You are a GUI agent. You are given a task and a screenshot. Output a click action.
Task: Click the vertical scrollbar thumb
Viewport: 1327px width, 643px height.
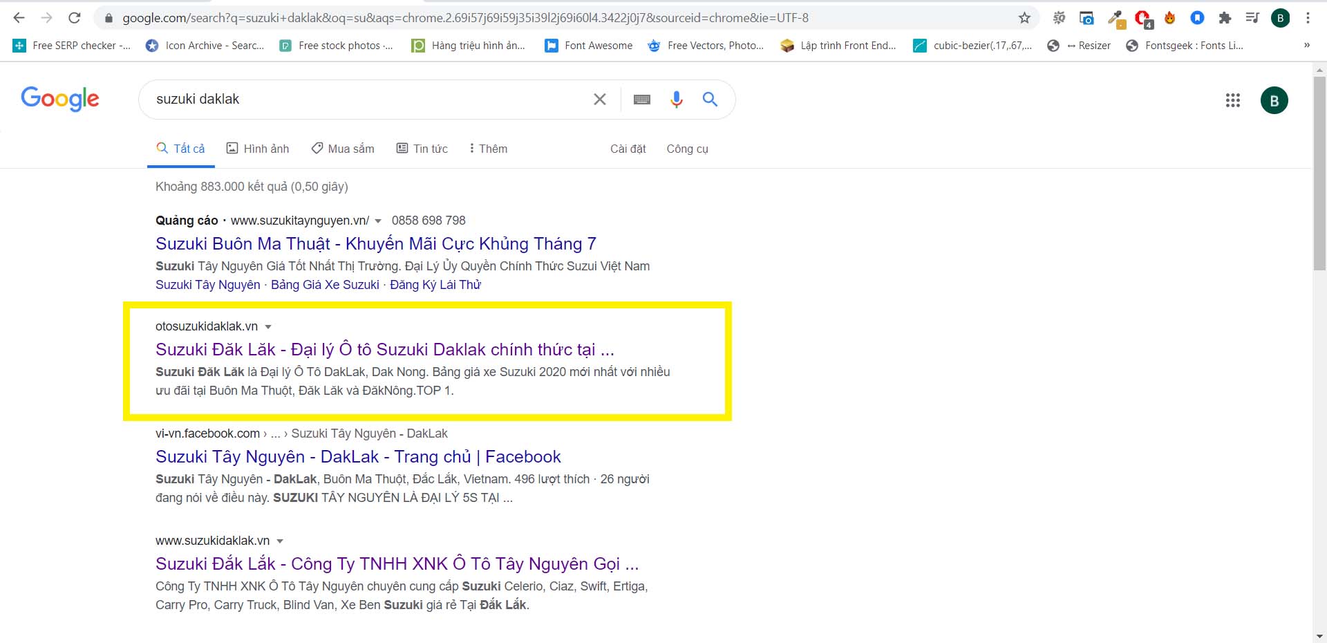click(x=1319, y=173)
